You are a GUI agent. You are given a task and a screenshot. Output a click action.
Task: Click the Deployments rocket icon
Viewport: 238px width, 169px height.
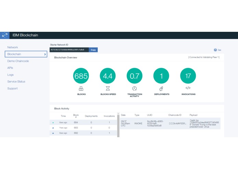pyautogui.click(x=161, y=89)
